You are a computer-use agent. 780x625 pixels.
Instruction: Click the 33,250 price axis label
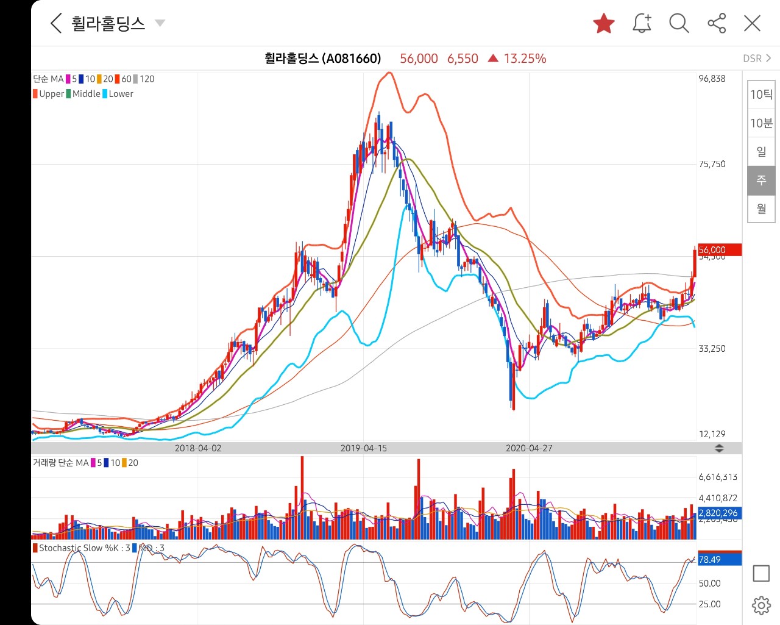(x=712, y=349)
